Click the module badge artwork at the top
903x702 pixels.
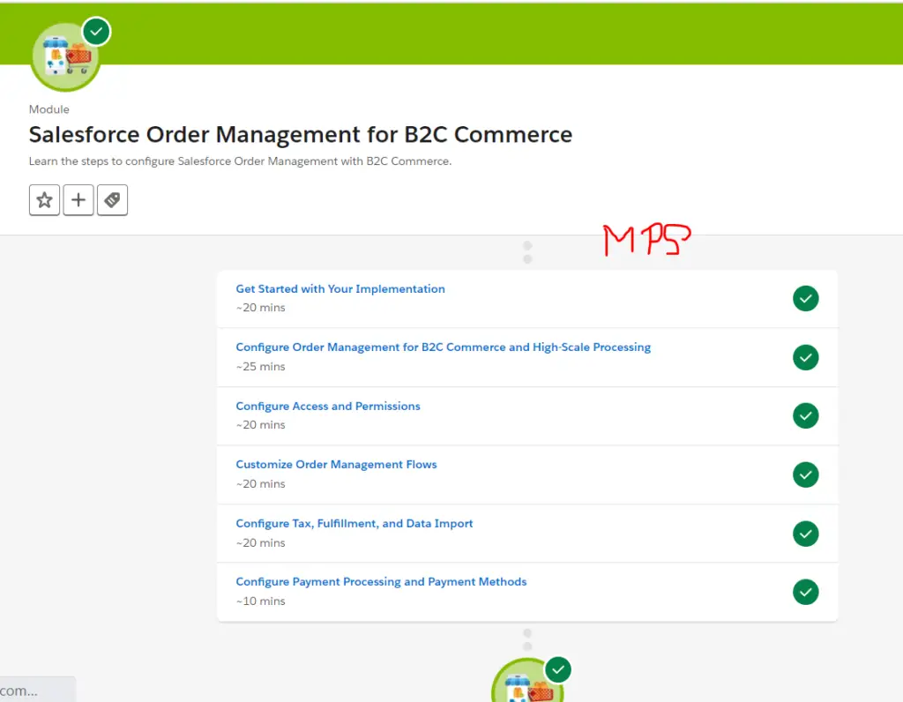tap(65, 56)
